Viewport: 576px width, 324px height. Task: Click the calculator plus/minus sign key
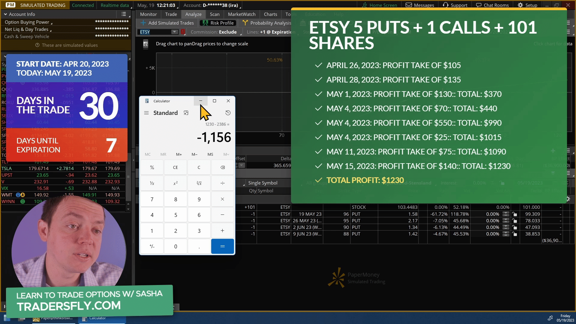pyautogui.click(x=152, y=246)
